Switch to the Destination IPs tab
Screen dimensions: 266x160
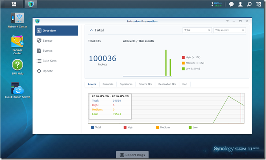click(x=167, y=84)
